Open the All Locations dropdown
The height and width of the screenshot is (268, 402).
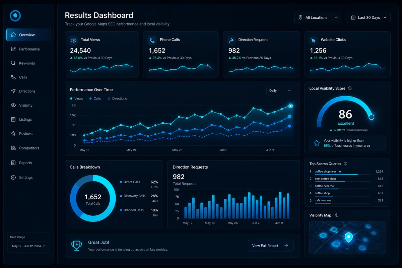click(x=318, y=17)
